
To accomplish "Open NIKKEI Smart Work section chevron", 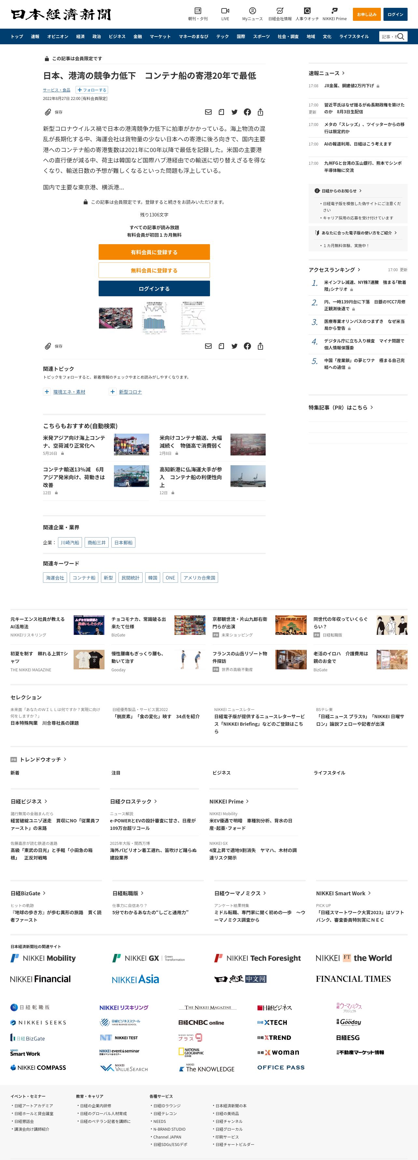I will point(369,893).
